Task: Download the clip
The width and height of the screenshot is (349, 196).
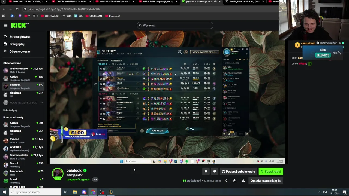Action: [234, 180]
